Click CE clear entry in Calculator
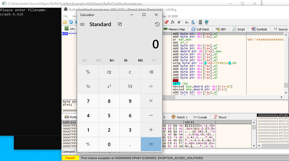This screenshot has width=289, height=161. [x=109, y=72]
